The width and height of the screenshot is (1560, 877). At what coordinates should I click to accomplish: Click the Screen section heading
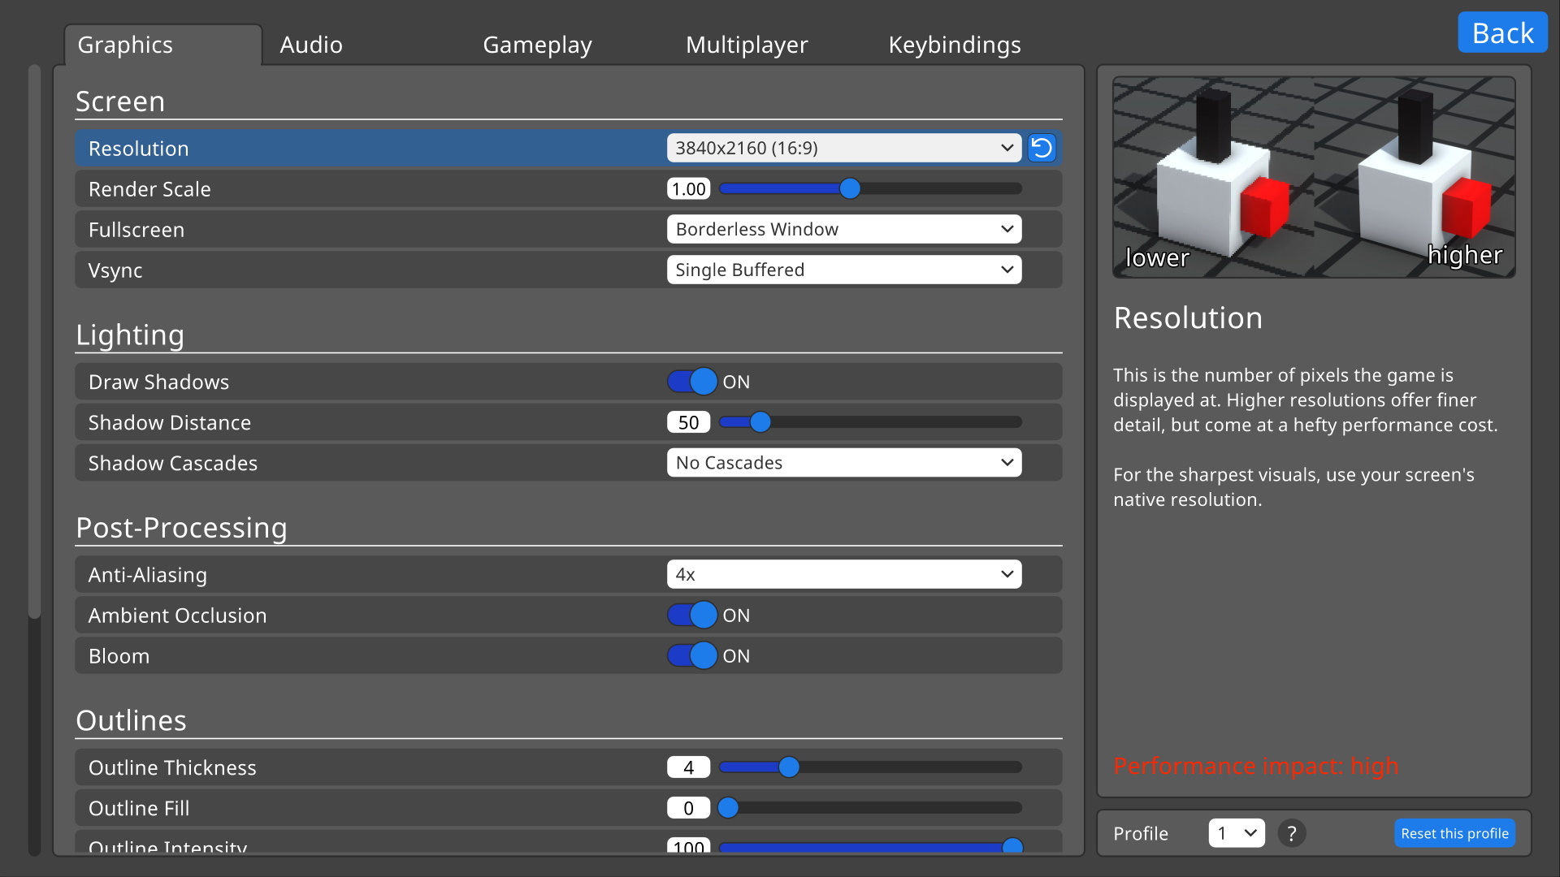pyautogui.click(x=120, y=102)
